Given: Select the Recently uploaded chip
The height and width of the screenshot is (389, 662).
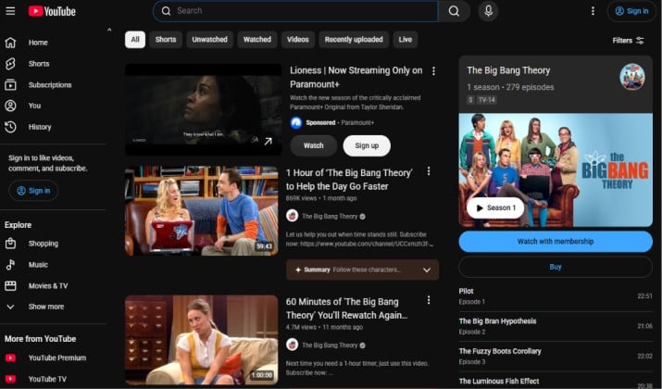Looking at the screenshot, I should click(x=354, y=39).
